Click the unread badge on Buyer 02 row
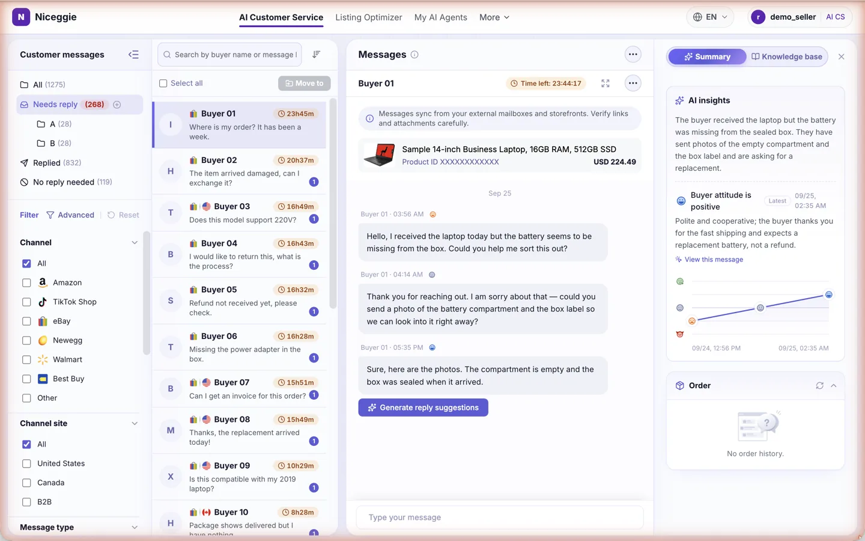 (x=314, y=182)
